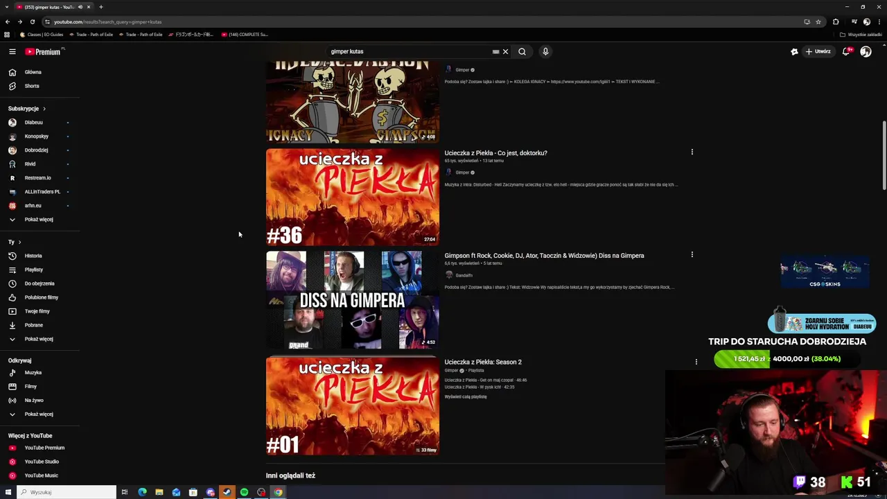Open Na żywo live section
This screenshot has width=887, height=499.
33,401
